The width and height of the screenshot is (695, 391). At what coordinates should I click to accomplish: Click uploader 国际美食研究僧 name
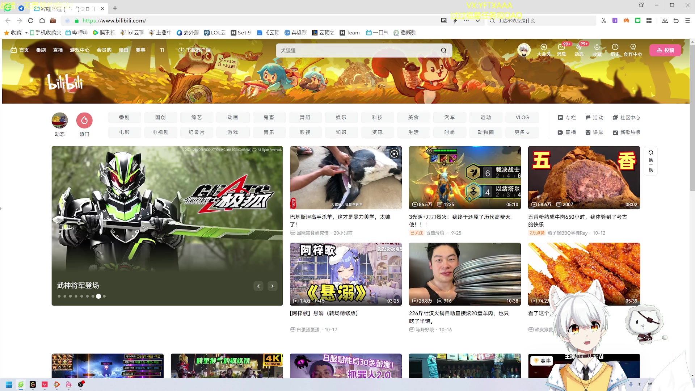pyautogui.click(x=312, y=233)
